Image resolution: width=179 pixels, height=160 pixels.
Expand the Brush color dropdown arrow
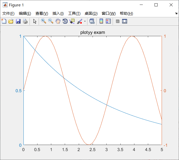(x=85, y=21)
